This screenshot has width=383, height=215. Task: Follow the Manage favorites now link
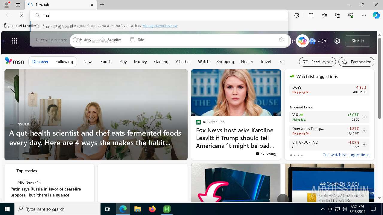click(160, 26)
